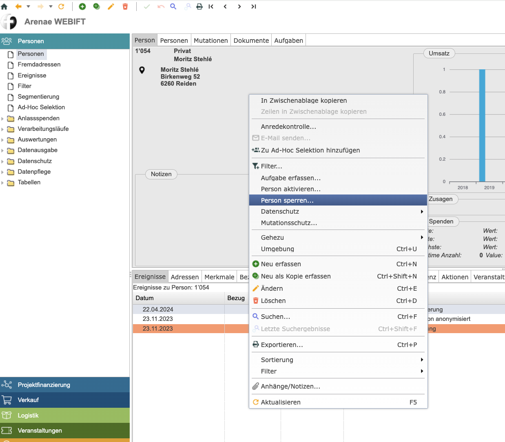This screenshot has height=442, width=505.
Task: Open the back button history dropdown arrow
Action: 28,7
